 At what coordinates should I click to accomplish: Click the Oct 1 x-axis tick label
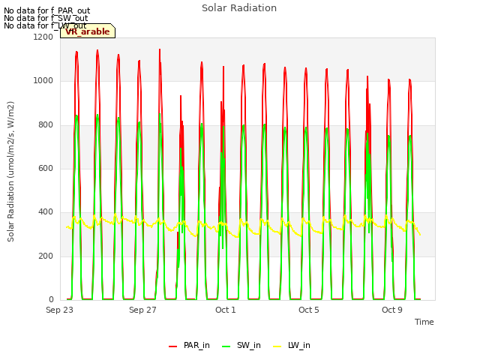click(226, 310)
